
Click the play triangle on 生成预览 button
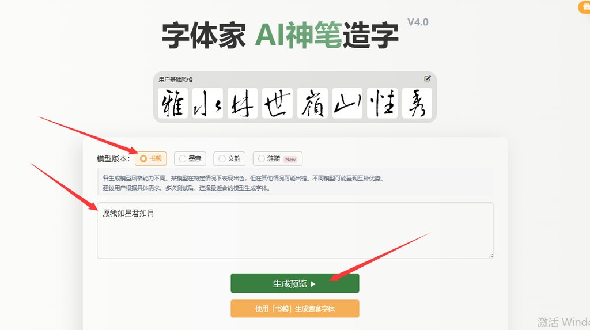[313, 284]
